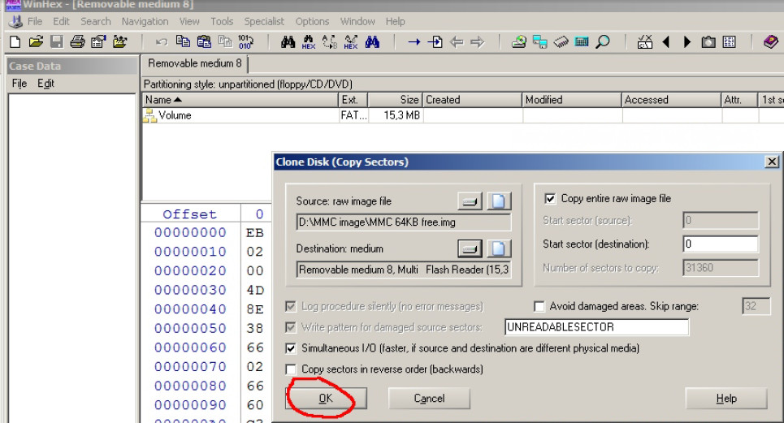Sort by the Name column header
The height and width of the screenshot is (423, 784).
(x=240, y=100)
